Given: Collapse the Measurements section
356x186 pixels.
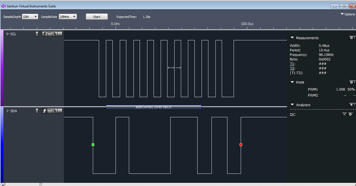Looking at the screenshot, I should tap(292, 38).
